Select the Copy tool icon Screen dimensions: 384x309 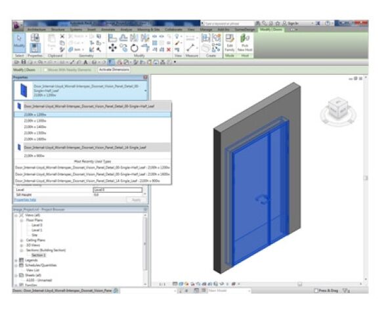[123, 48]
